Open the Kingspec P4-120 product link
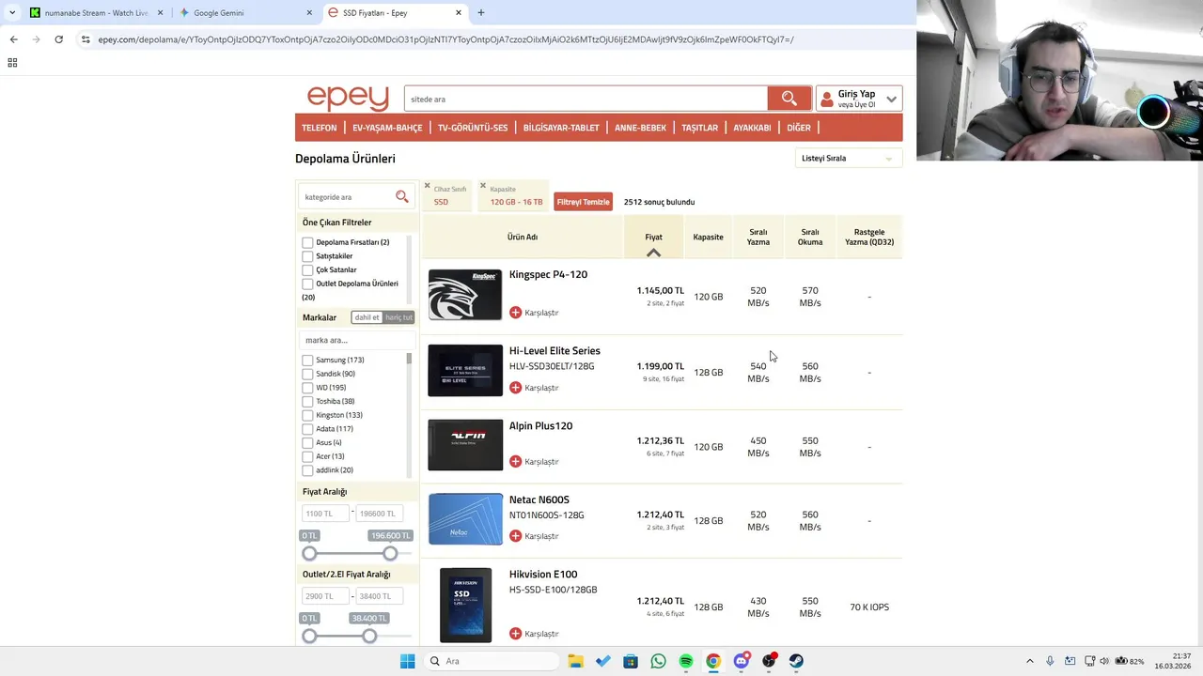The width and height of the screenshot is (1203, 676). (548, 274)
